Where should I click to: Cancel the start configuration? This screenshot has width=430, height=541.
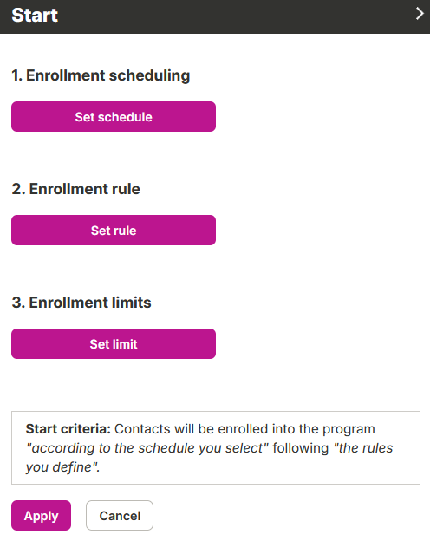pyautogui.click(x=120, y=516)
